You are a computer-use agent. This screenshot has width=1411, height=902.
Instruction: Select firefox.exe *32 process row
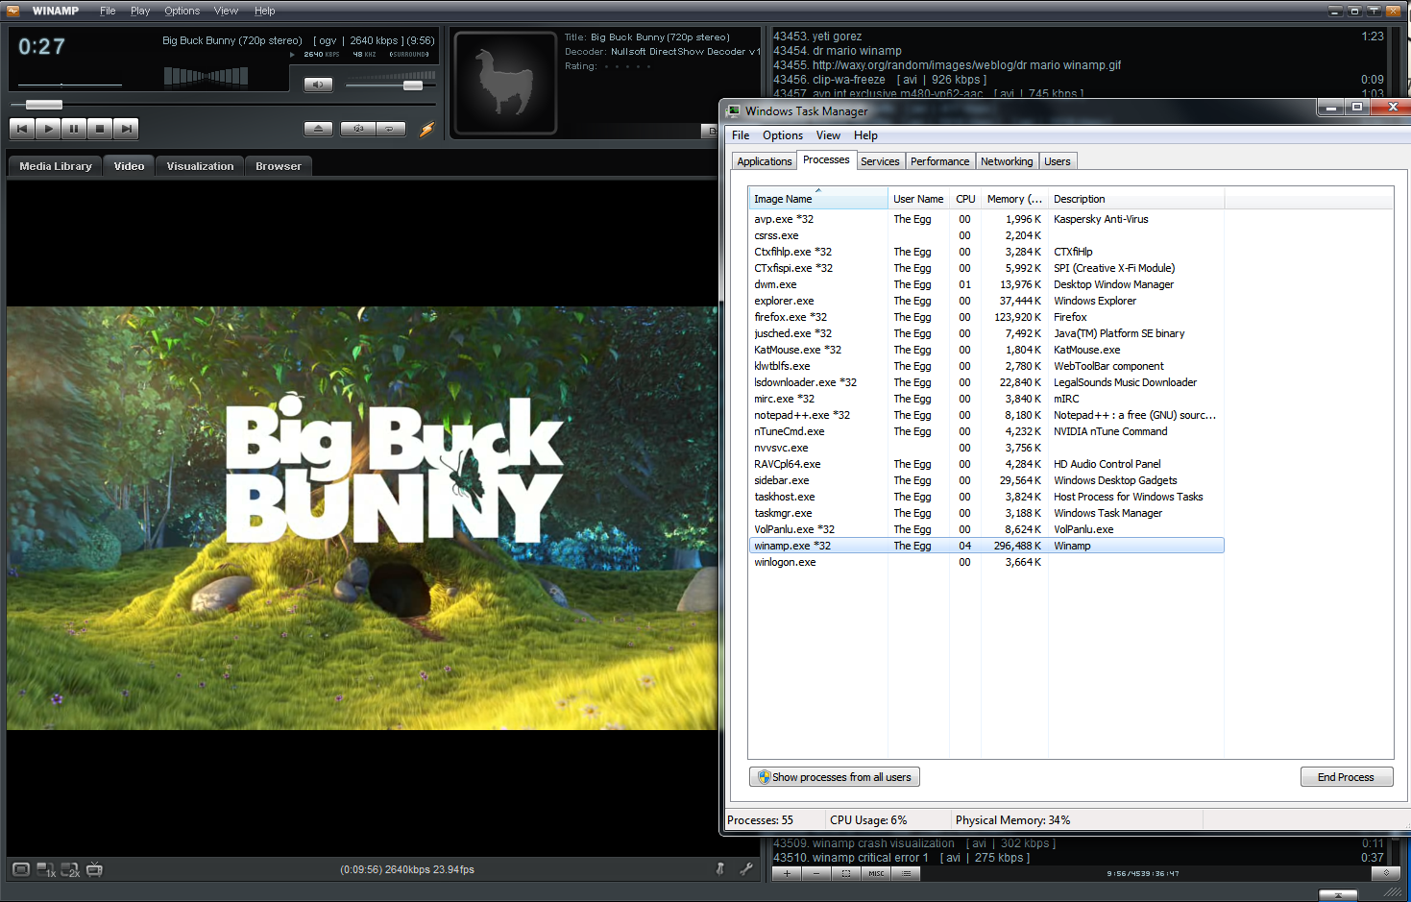coord(986,317)
